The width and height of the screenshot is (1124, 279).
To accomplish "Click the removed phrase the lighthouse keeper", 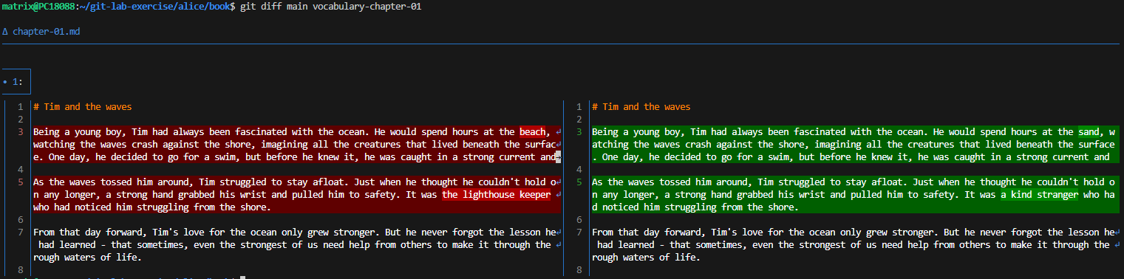I will pos(497,195).
